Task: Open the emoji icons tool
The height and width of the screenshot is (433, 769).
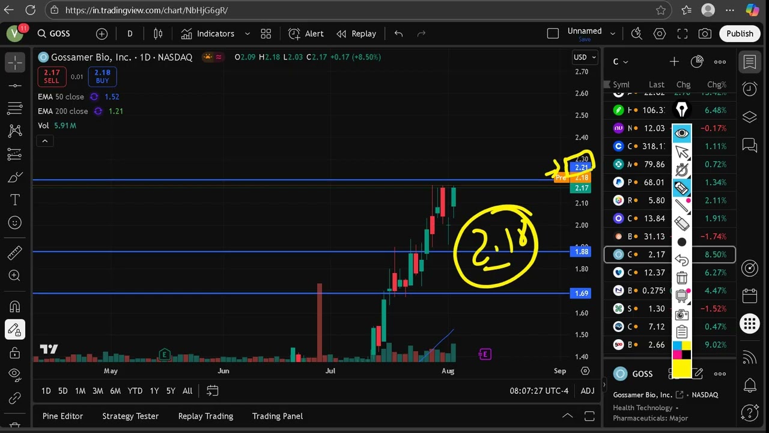Action: pos(15,223)
